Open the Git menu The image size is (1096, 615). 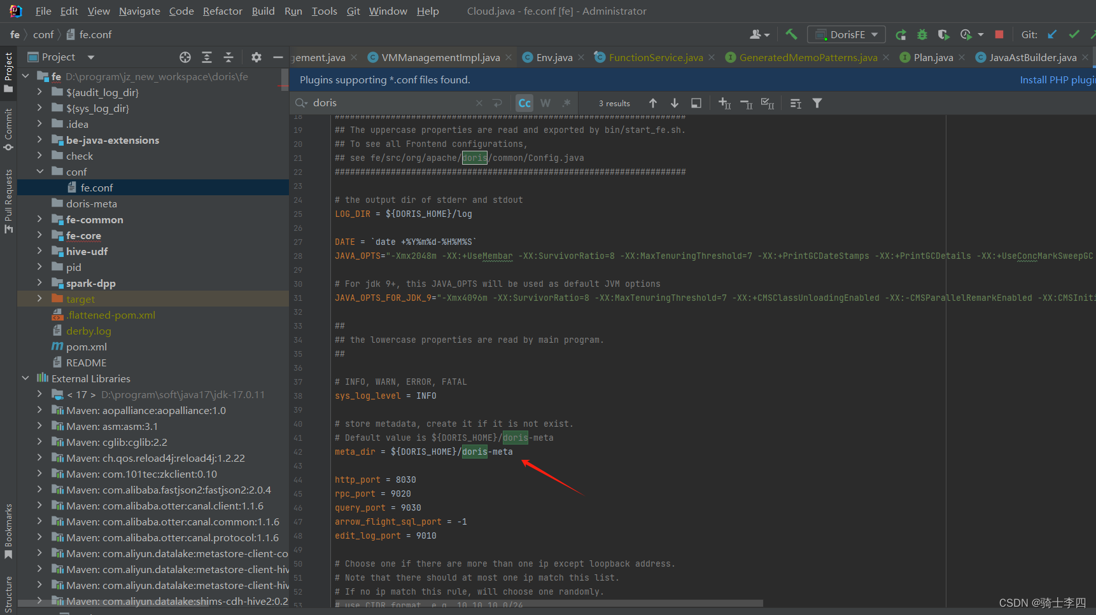click(353, 11)
